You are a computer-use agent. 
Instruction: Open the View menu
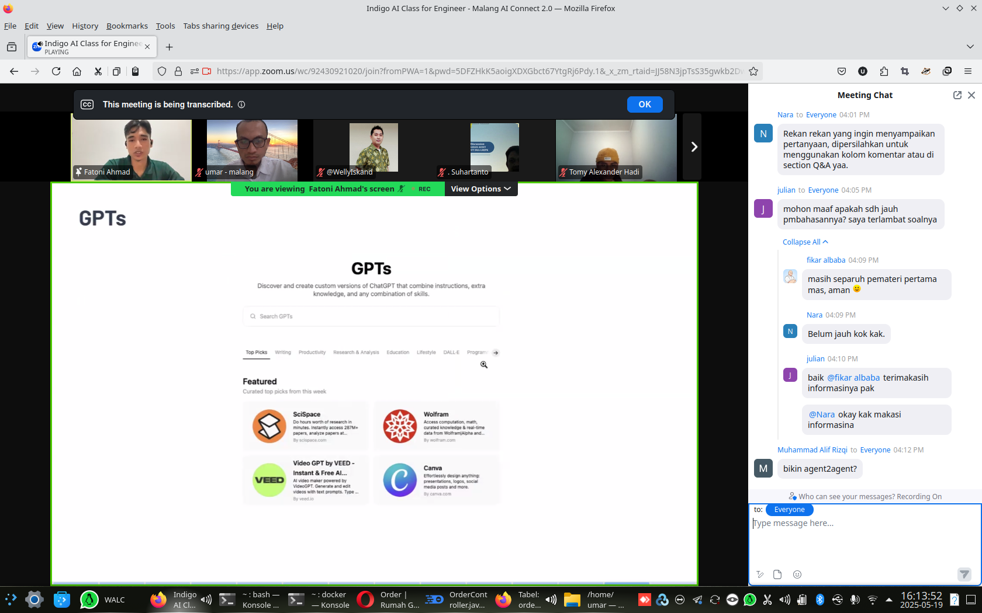(x=55, y=26)
